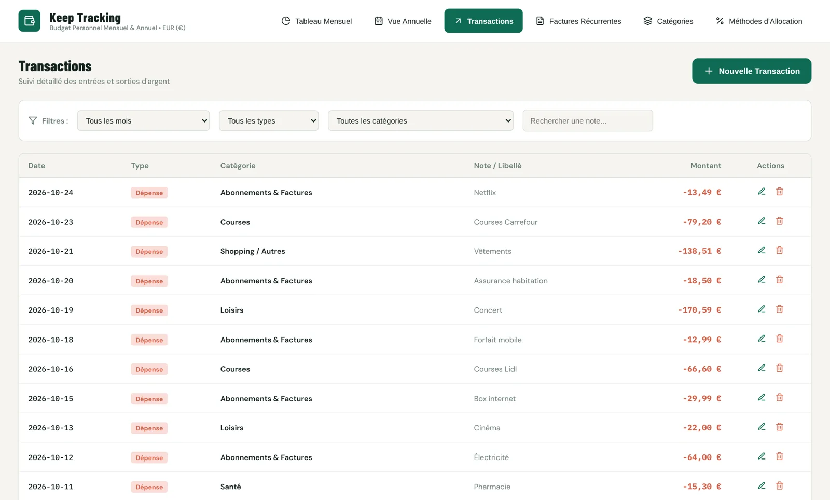Edit the Cinéma transaction
This screenshot has height=500, width=830.
762,427
